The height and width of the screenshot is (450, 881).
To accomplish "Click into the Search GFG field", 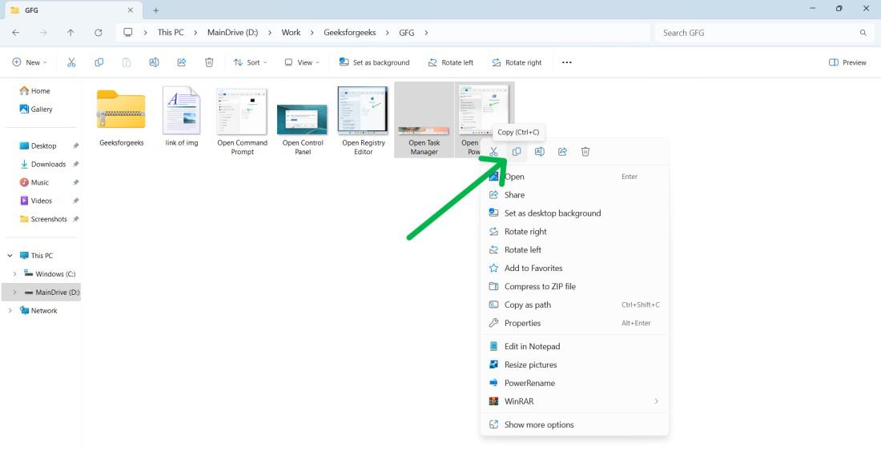I will click(763, 33).
